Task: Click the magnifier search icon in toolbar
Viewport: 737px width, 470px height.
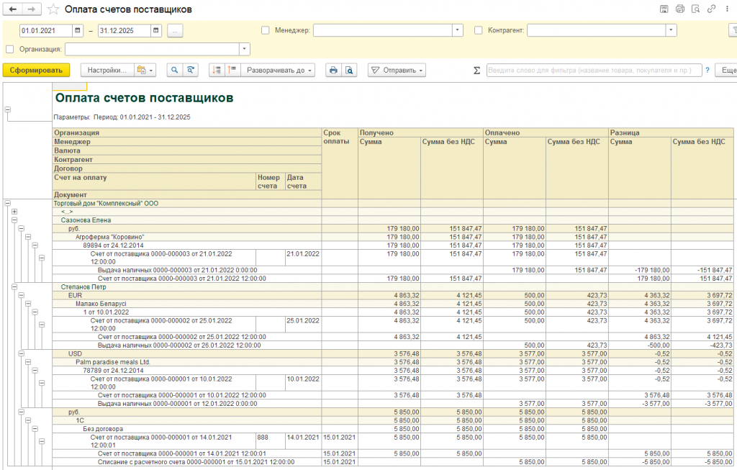Action: (x=175, y=70)
